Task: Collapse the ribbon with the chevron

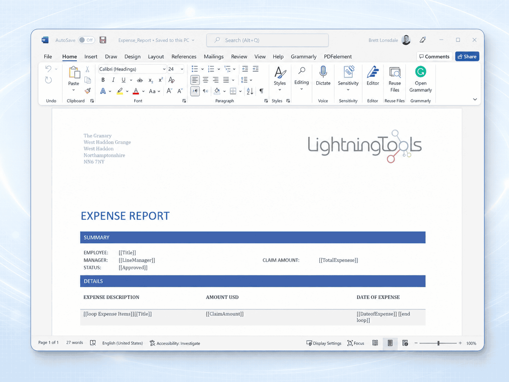Action: coord(475,100)
